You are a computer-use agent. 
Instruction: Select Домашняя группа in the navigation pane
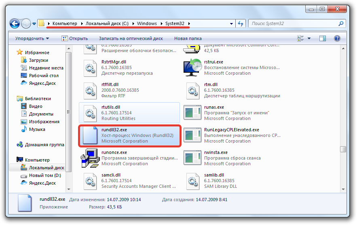coord(44,145)
